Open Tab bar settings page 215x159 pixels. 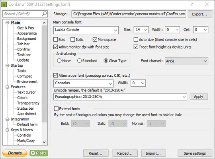point(23,44)
